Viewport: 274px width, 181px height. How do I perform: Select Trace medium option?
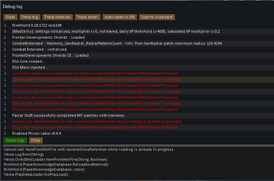pyautogui.click(x=57, y=17)
